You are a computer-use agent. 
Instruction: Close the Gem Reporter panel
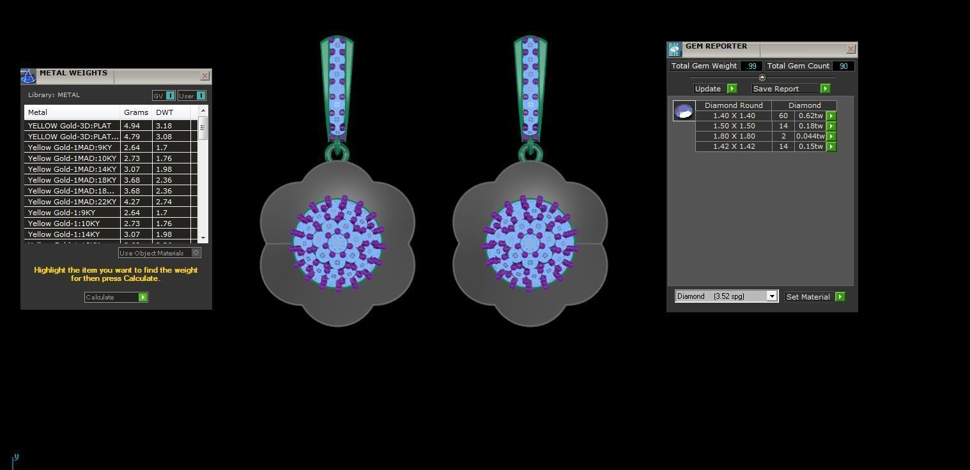(851, 49)
